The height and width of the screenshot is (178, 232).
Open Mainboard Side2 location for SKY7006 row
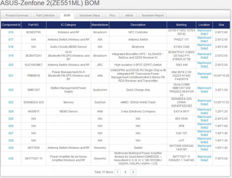pyautogui.click(x=204, y=147)
